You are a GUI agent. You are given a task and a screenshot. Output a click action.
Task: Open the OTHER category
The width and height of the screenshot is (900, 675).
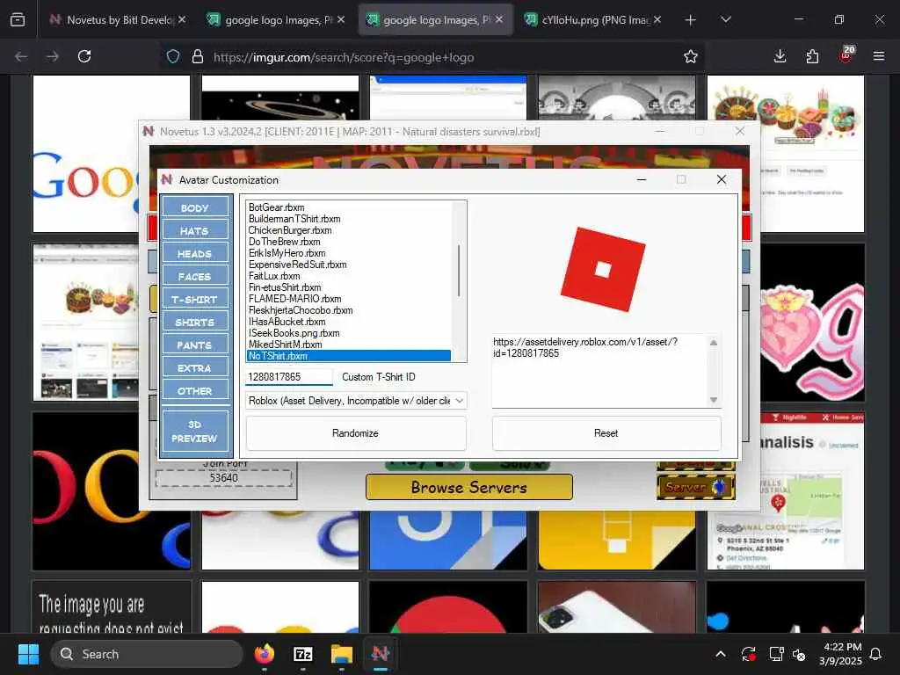tap(194, 391)
